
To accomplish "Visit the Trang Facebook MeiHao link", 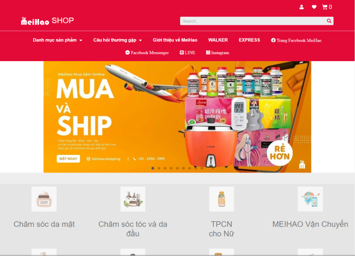I will coord(296,41).
